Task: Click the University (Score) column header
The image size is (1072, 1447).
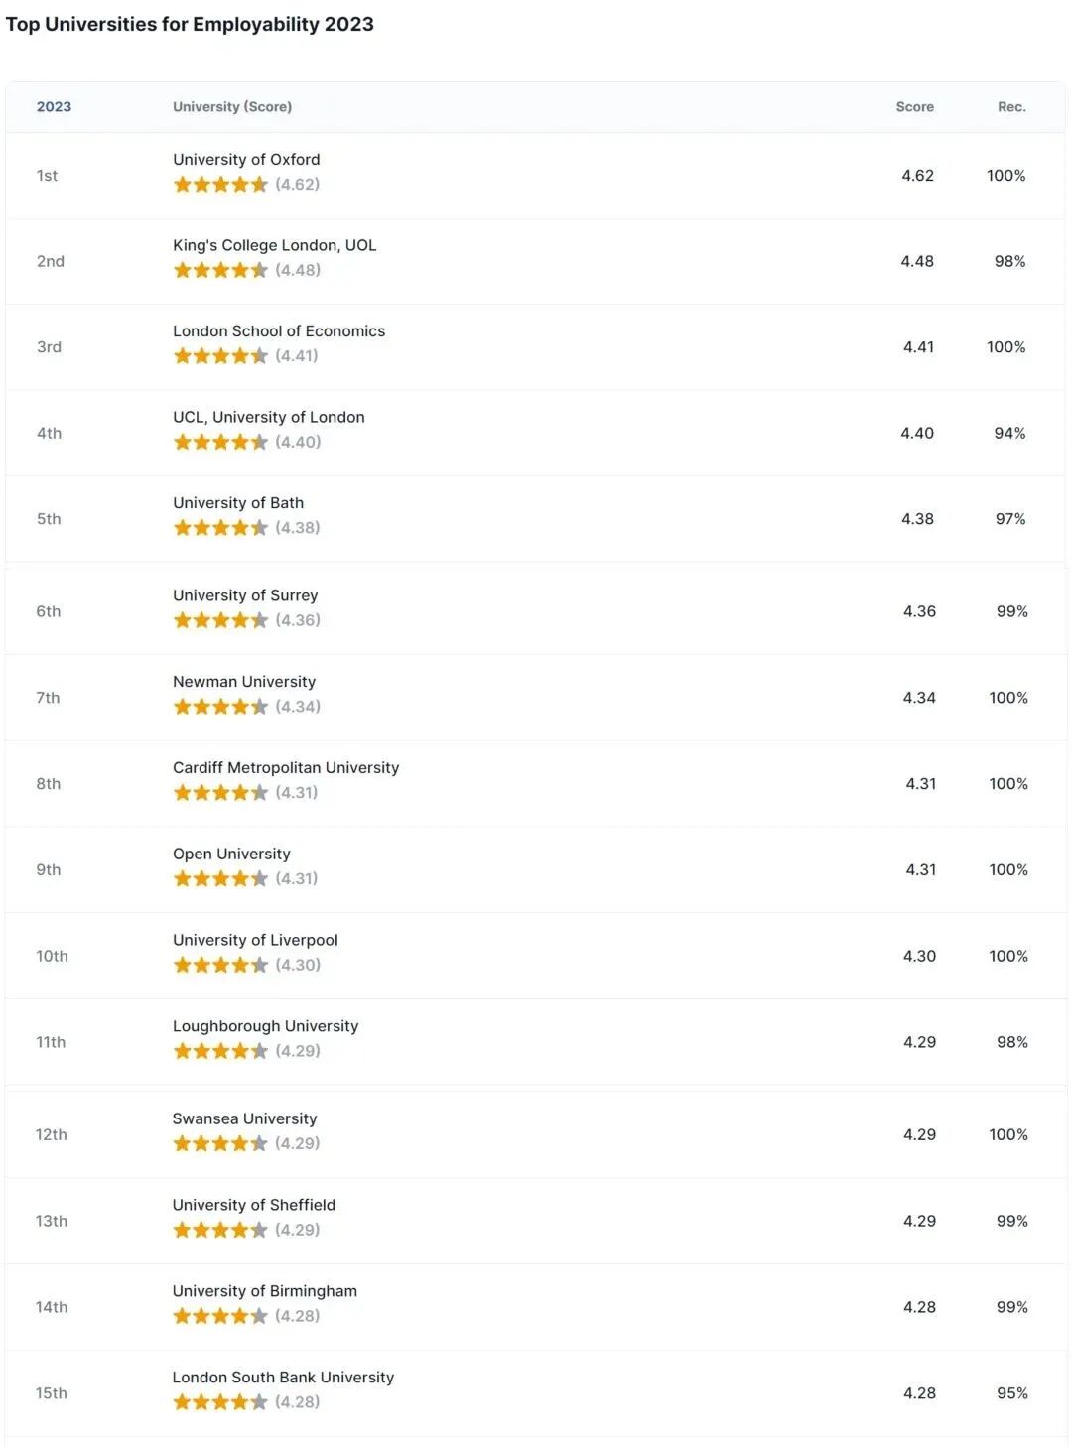Action: click(232, 107)
